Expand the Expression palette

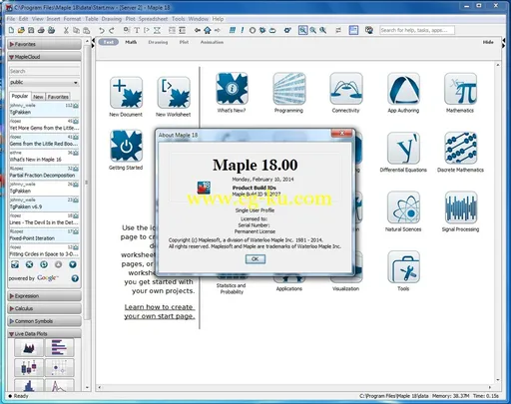tap(44, 296)
